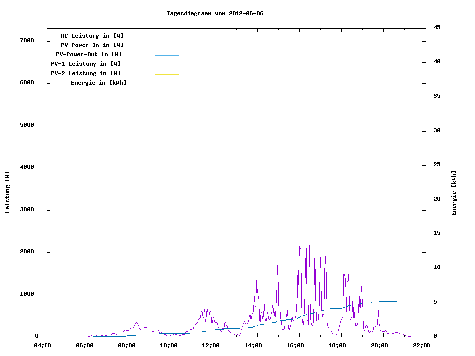Click the 12:00 tick label on time axis
Image resolution: width=475 pixels, height=356 pixels.
(211, 345)
